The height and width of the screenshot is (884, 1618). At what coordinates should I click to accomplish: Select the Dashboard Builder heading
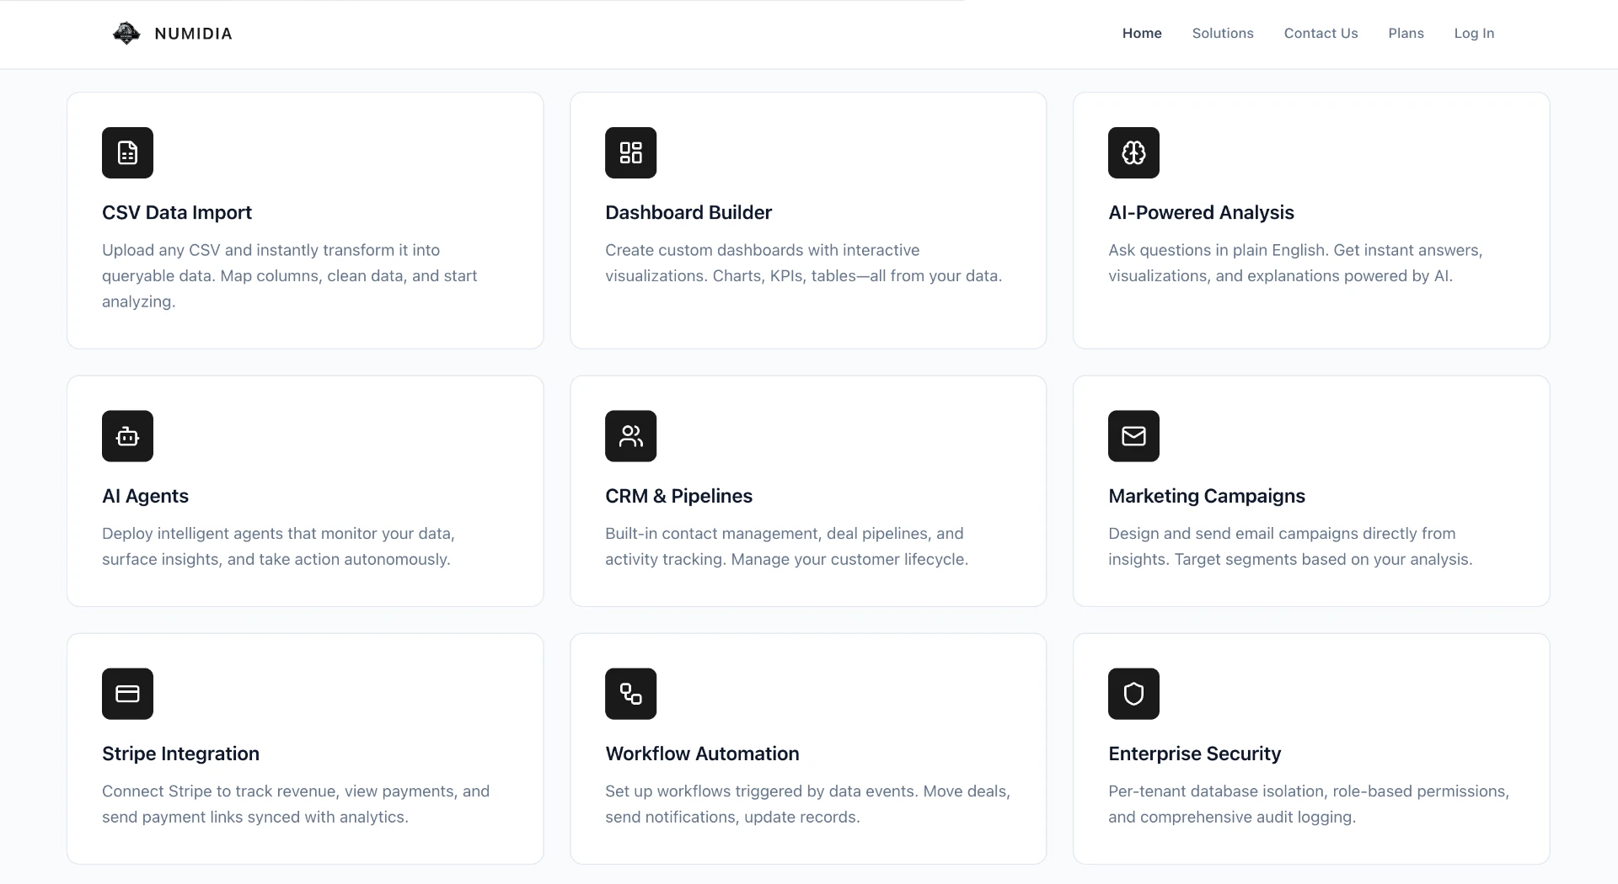point(688,213)
